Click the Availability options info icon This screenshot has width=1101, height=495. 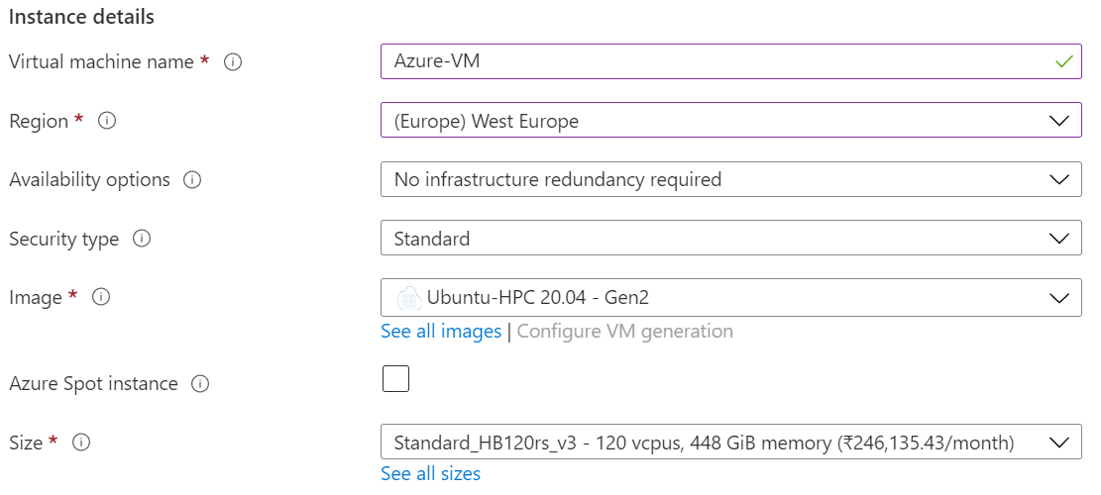pos(193,180)
